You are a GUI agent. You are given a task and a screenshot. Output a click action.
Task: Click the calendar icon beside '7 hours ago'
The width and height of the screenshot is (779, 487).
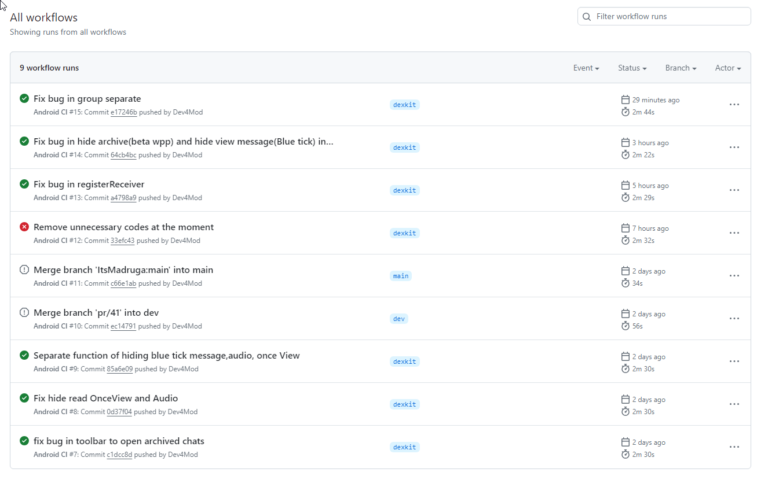(x=625, y=228)
